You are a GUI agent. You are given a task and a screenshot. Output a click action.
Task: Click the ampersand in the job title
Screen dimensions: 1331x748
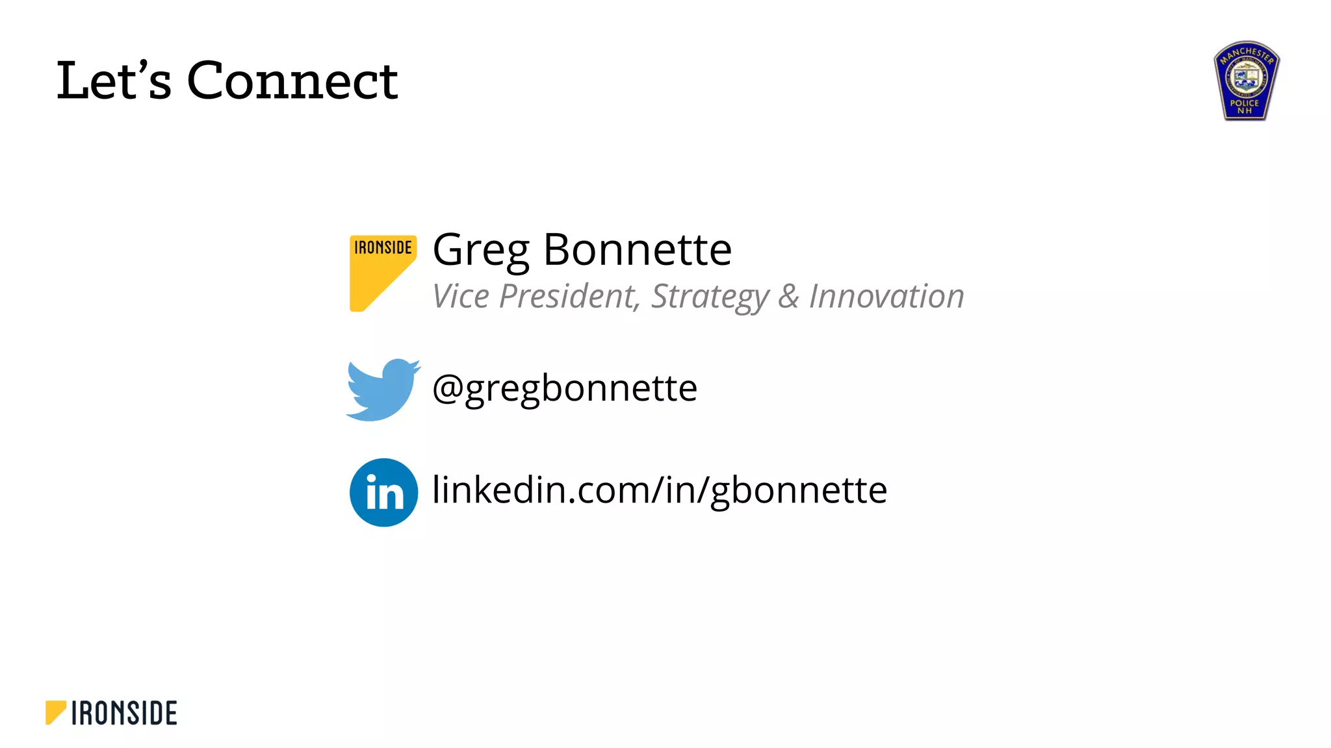point(788,296)
